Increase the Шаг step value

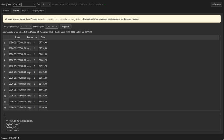click(x=27, y=27)
